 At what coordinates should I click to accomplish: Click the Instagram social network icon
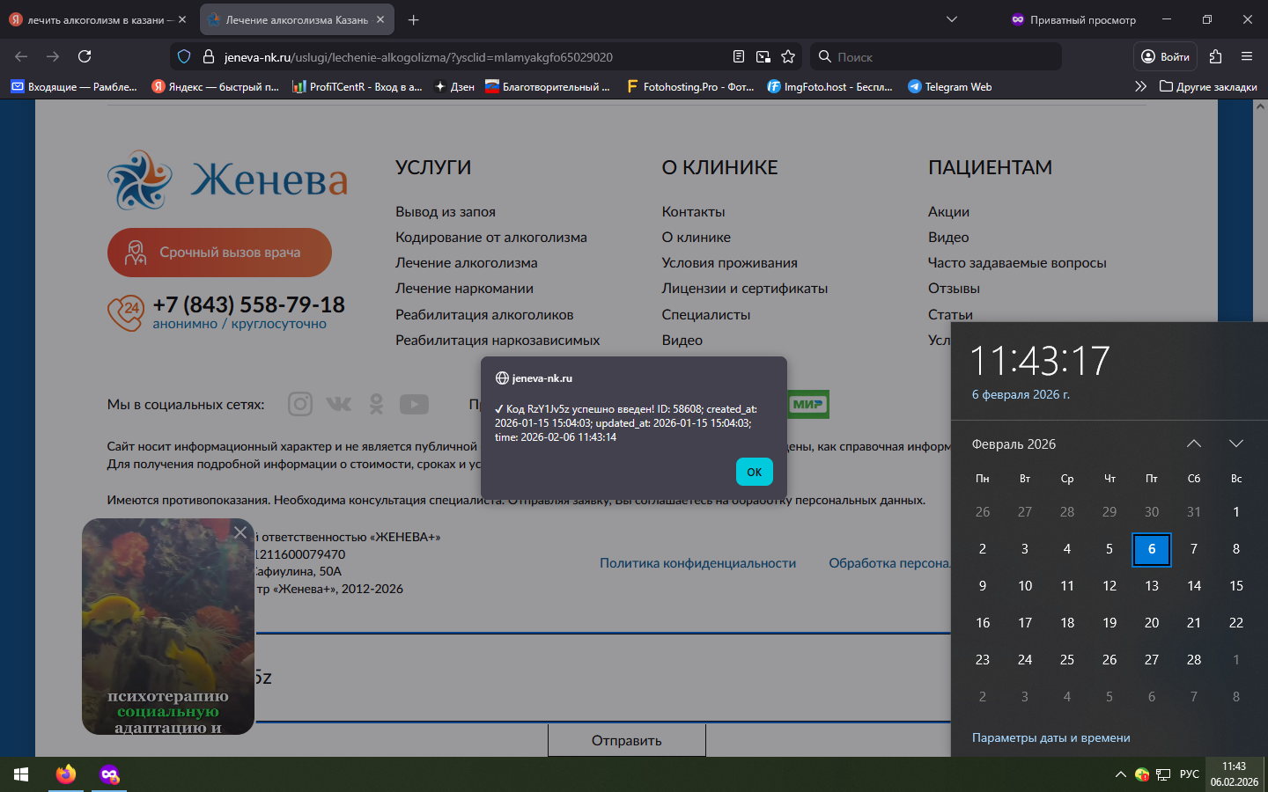tap(300, 404)
